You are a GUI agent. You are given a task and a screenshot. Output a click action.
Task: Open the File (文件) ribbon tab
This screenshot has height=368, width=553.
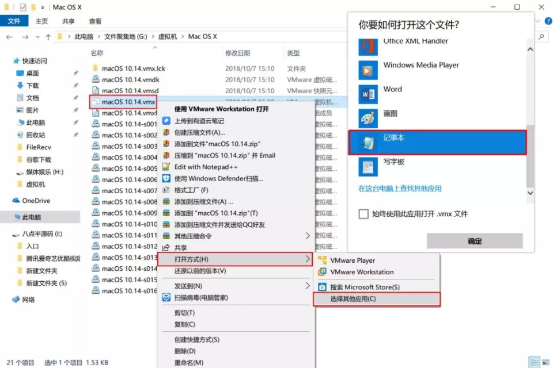point(14,21)
